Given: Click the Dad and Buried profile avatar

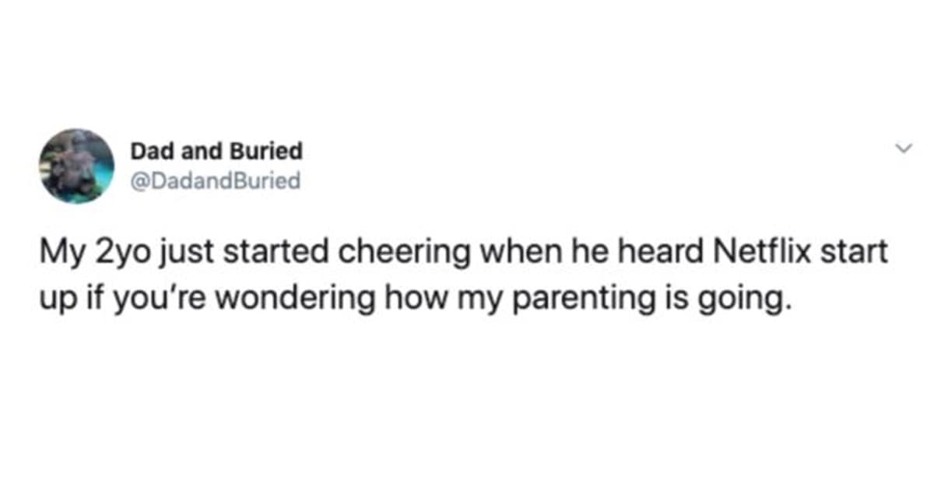Looking at the screenshot, I should coord(77,166).
